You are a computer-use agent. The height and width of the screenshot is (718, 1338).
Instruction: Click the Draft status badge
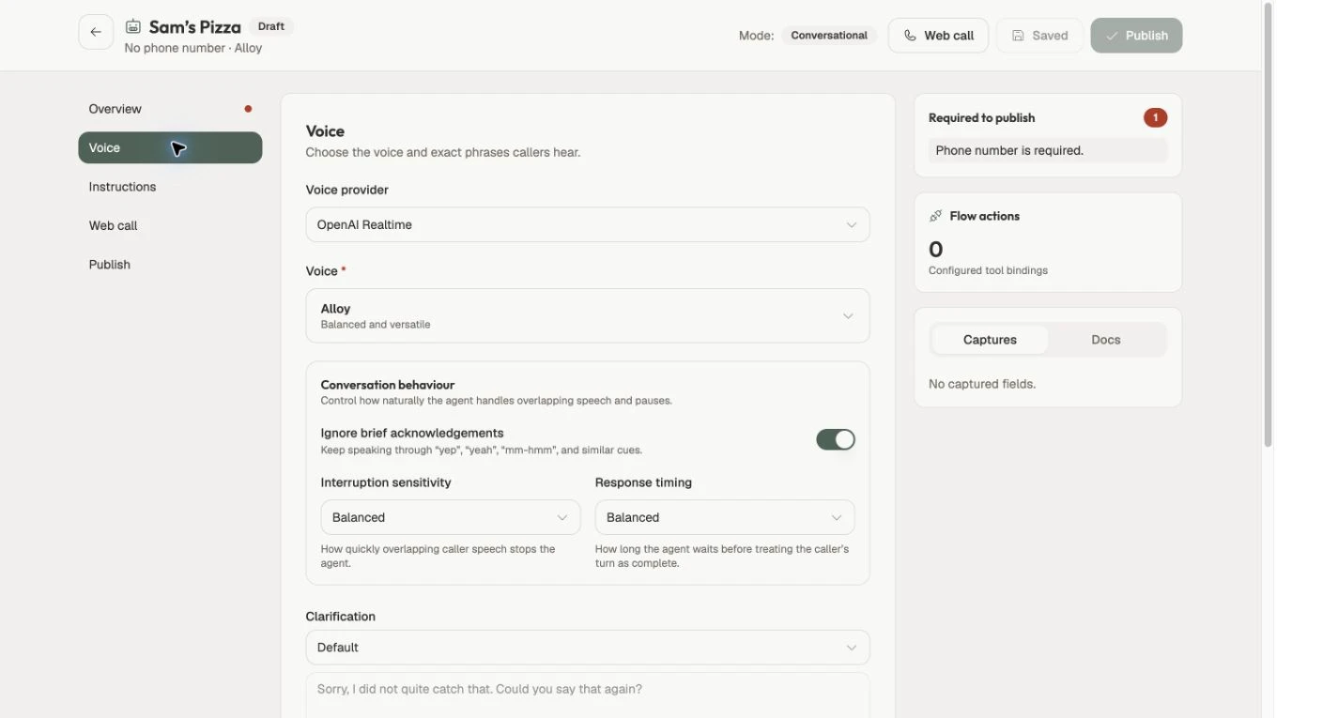point(271,26)
